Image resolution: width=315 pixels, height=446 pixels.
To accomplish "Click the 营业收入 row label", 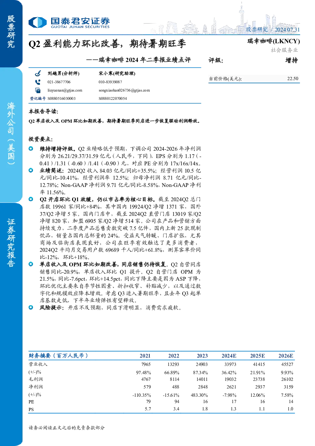I will [x=38, y=364].
